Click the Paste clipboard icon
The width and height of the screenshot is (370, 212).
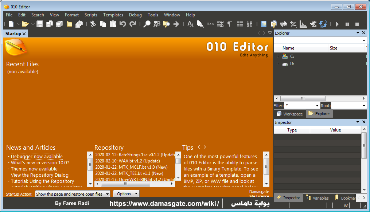pos(113,24)
